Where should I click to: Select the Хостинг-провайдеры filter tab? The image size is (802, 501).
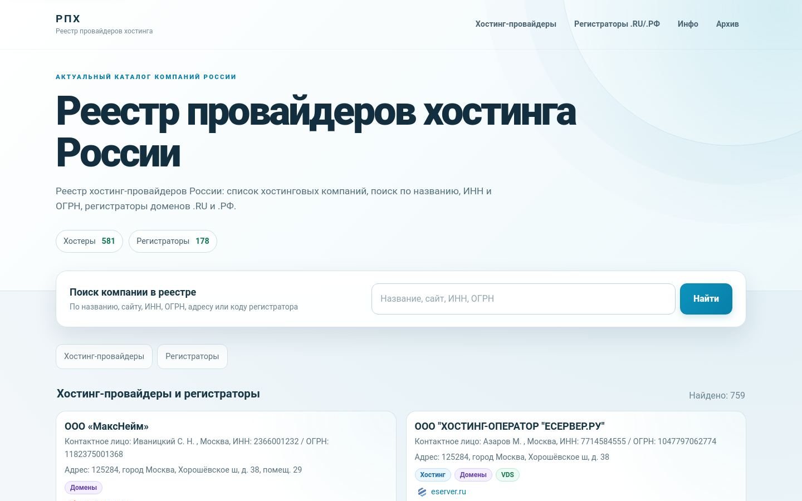tap(104, 356)
